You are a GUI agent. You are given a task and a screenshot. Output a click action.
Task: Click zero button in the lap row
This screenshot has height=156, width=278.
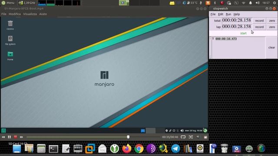click(x=272, y=27)
